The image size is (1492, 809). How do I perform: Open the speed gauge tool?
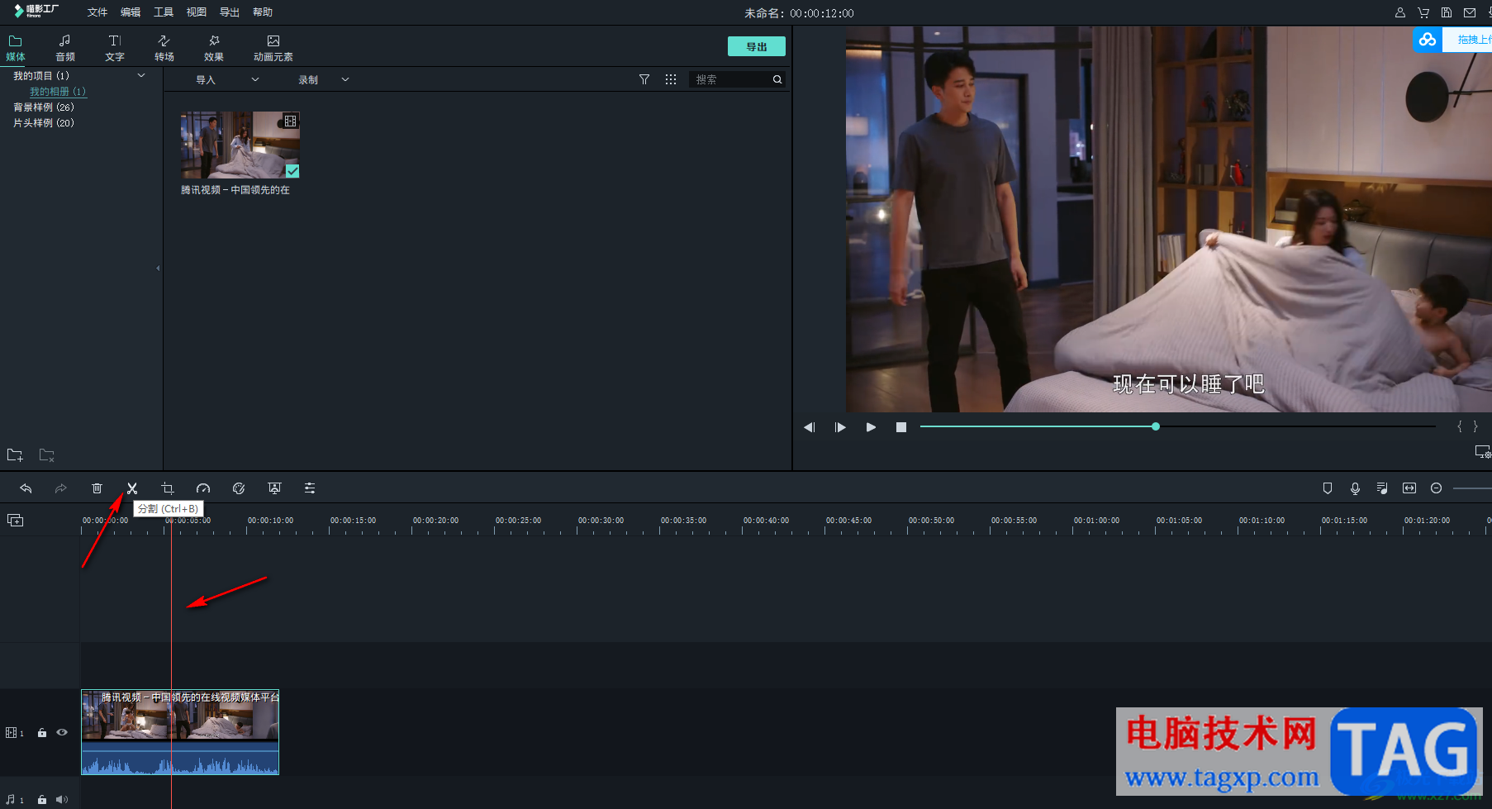click(x=203, y=488)
